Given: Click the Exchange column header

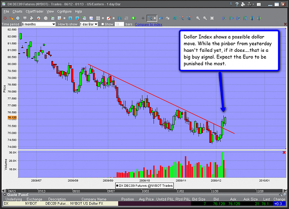Looking at the screenshot, I should pos(34,199).
